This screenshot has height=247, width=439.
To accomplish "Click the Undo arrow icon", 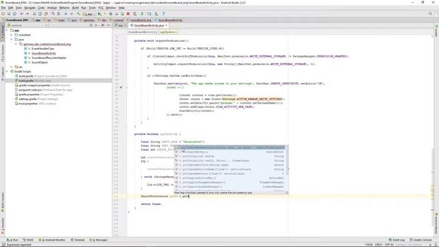I will pos(21,14).
